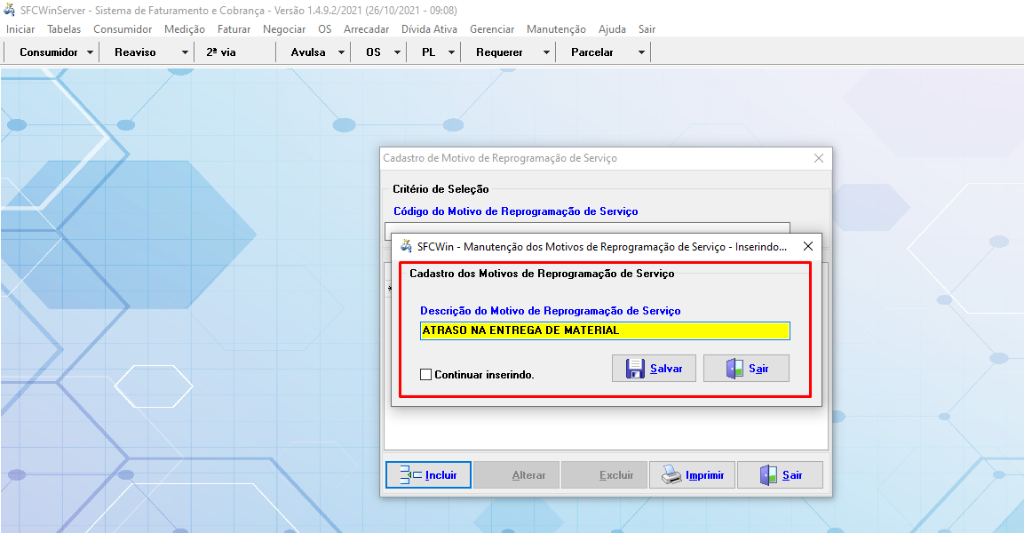Open the Tabelas menu
The width and height of the screenshot is (1024, 533).
pos(64,29)
